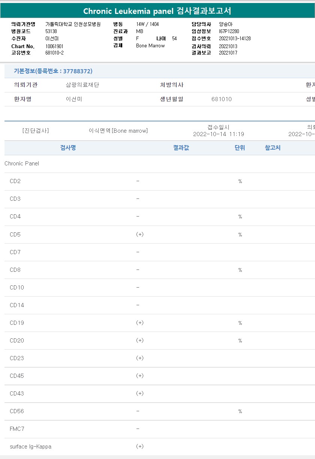Click the report title 'Chronic Leukemia panel 검사결과보고서'

(x=157, y=11)
